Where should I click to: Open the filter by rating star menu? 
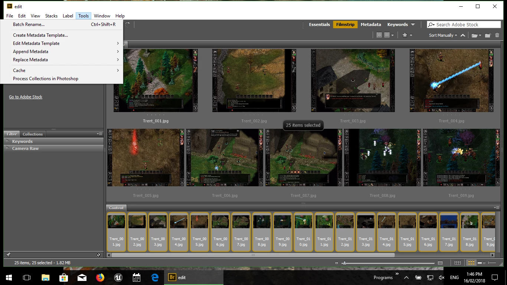pos(407,35)
